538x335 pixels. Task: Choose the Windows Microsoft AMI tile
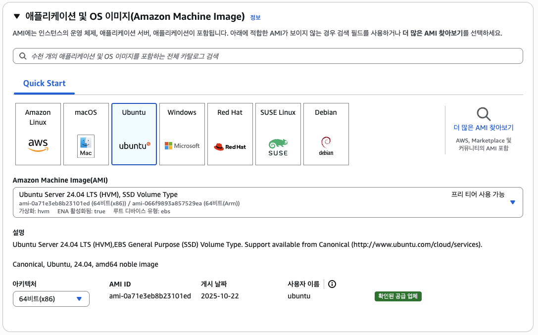pyautogui.click(x=182, y=134)
